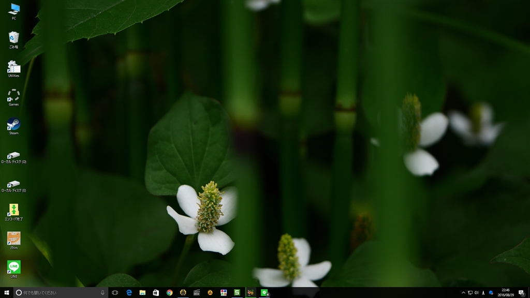Activate the Cortana microphone icon

coord(102,293)
